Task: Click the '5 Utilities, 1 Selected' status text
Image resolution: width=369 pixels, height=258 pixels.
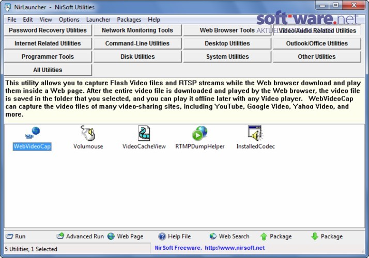Action: tap(31, 249)
